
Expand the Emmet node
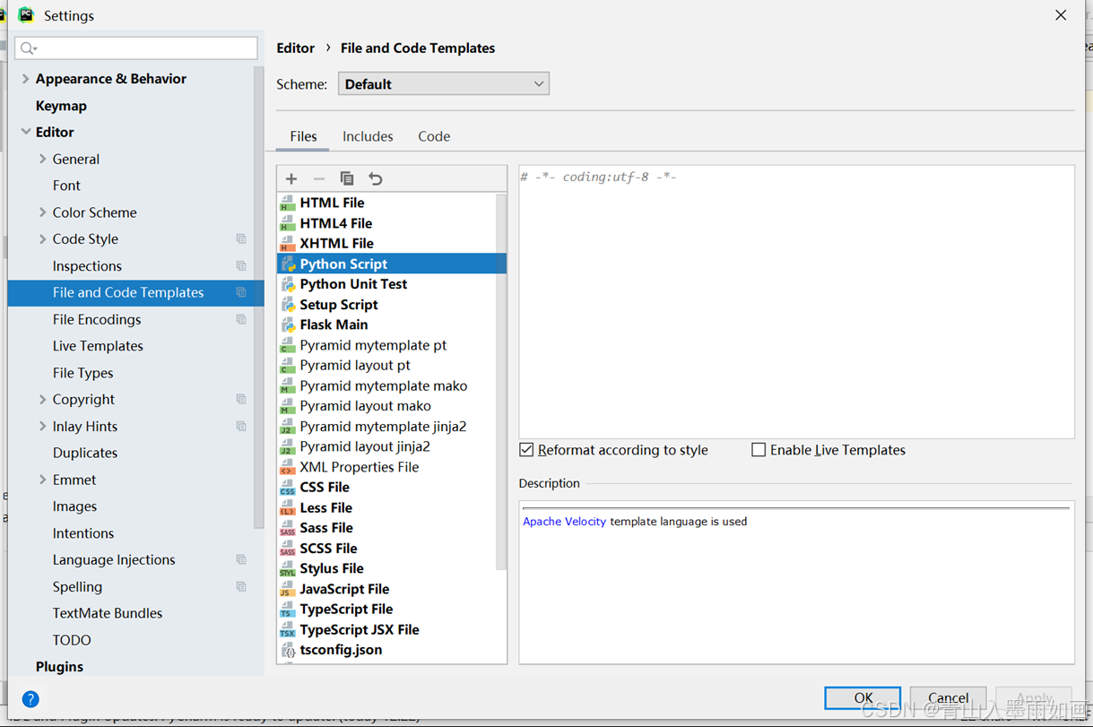click(42, 480)
